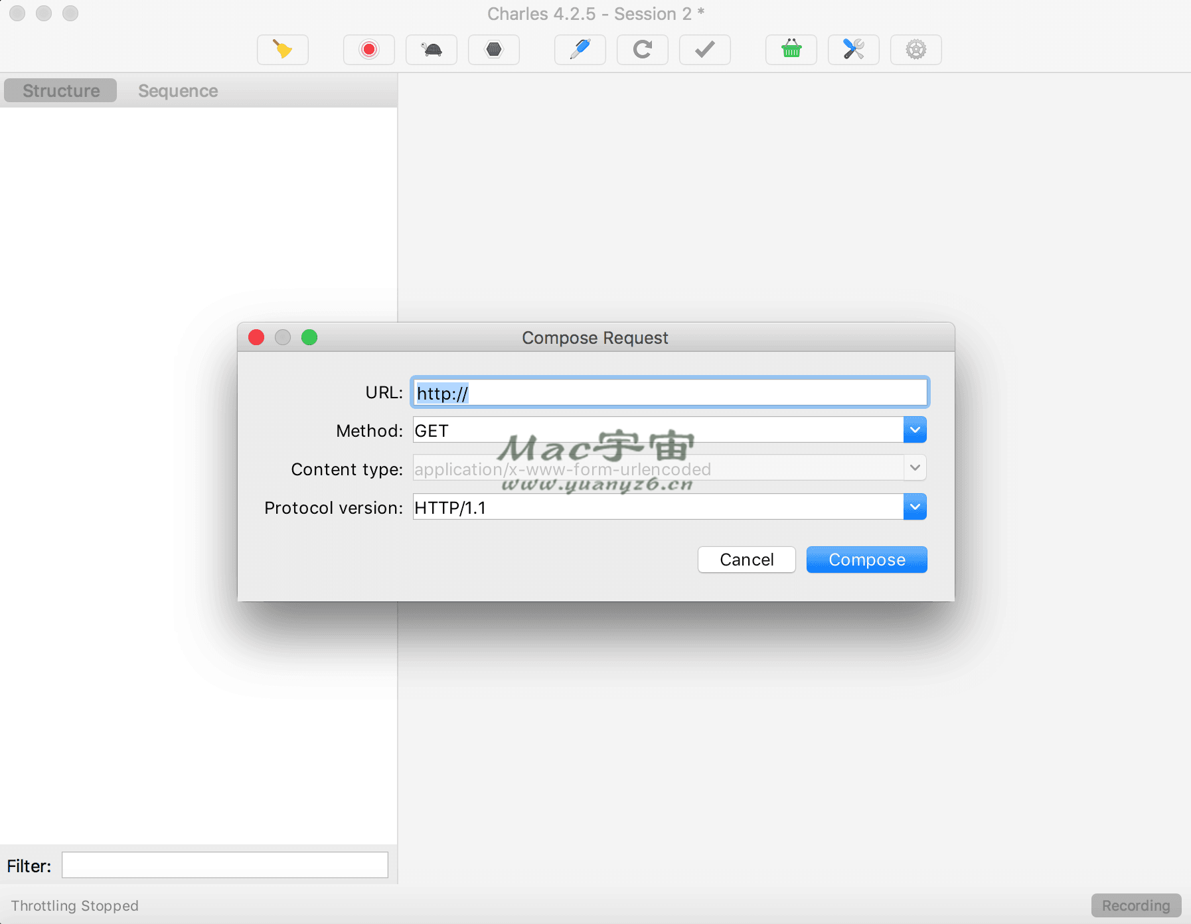The image size is (1191, 924).
Task: Click the URL input field in Compose Request
Action: point(670,392)
